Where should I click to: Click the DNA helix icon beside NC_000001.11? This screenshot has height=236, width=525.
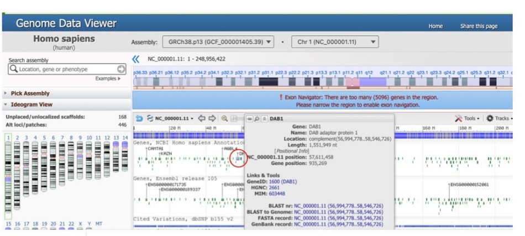(150, 118)
